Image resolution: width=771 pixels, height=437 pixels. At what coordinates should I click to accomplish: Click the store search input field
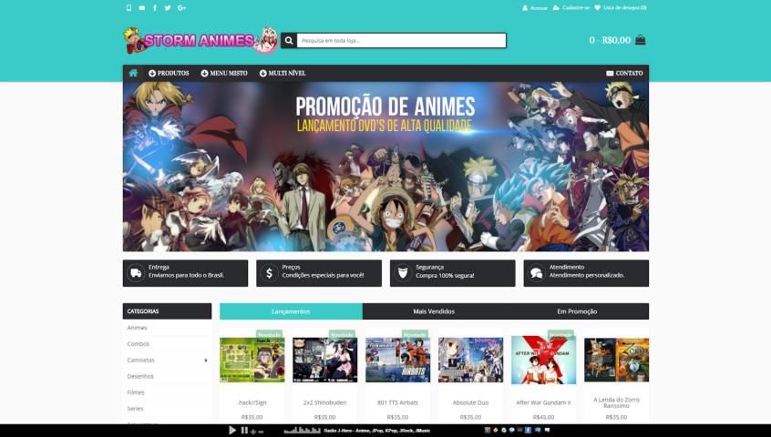tap(401, 40)
